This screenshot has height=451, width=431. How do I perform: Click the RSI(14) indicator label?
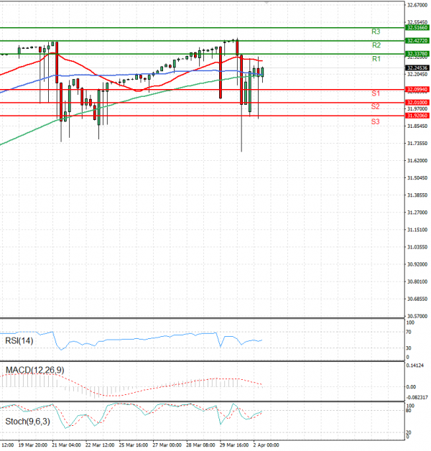point(19,341)
